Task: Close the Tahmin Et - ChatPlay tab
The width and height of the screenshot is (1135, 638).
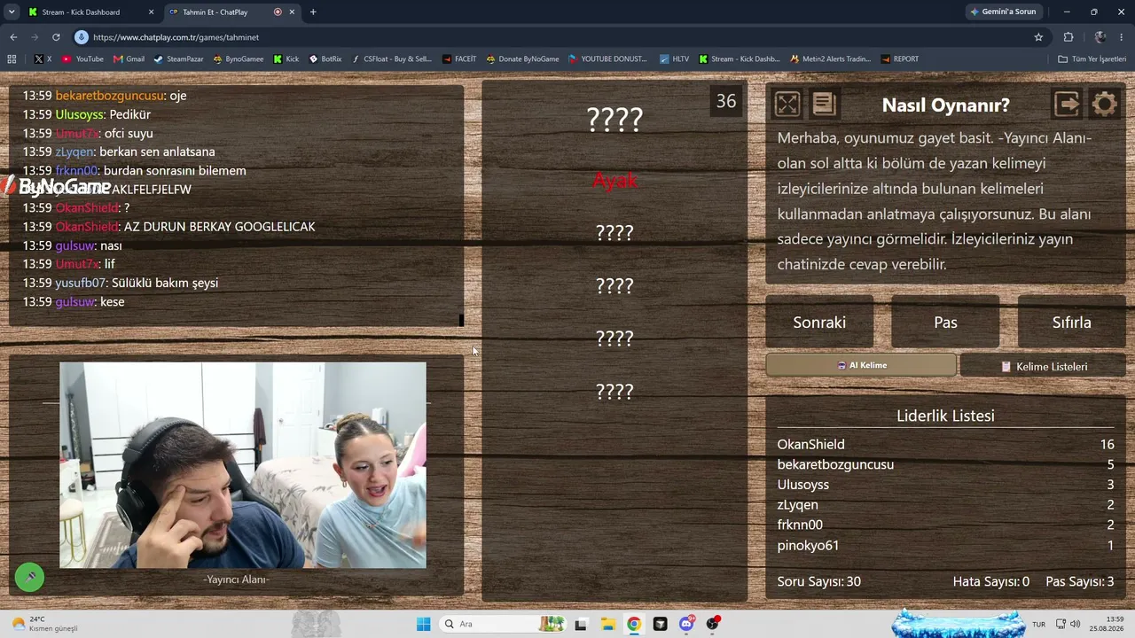Action: tap(292, 12)
